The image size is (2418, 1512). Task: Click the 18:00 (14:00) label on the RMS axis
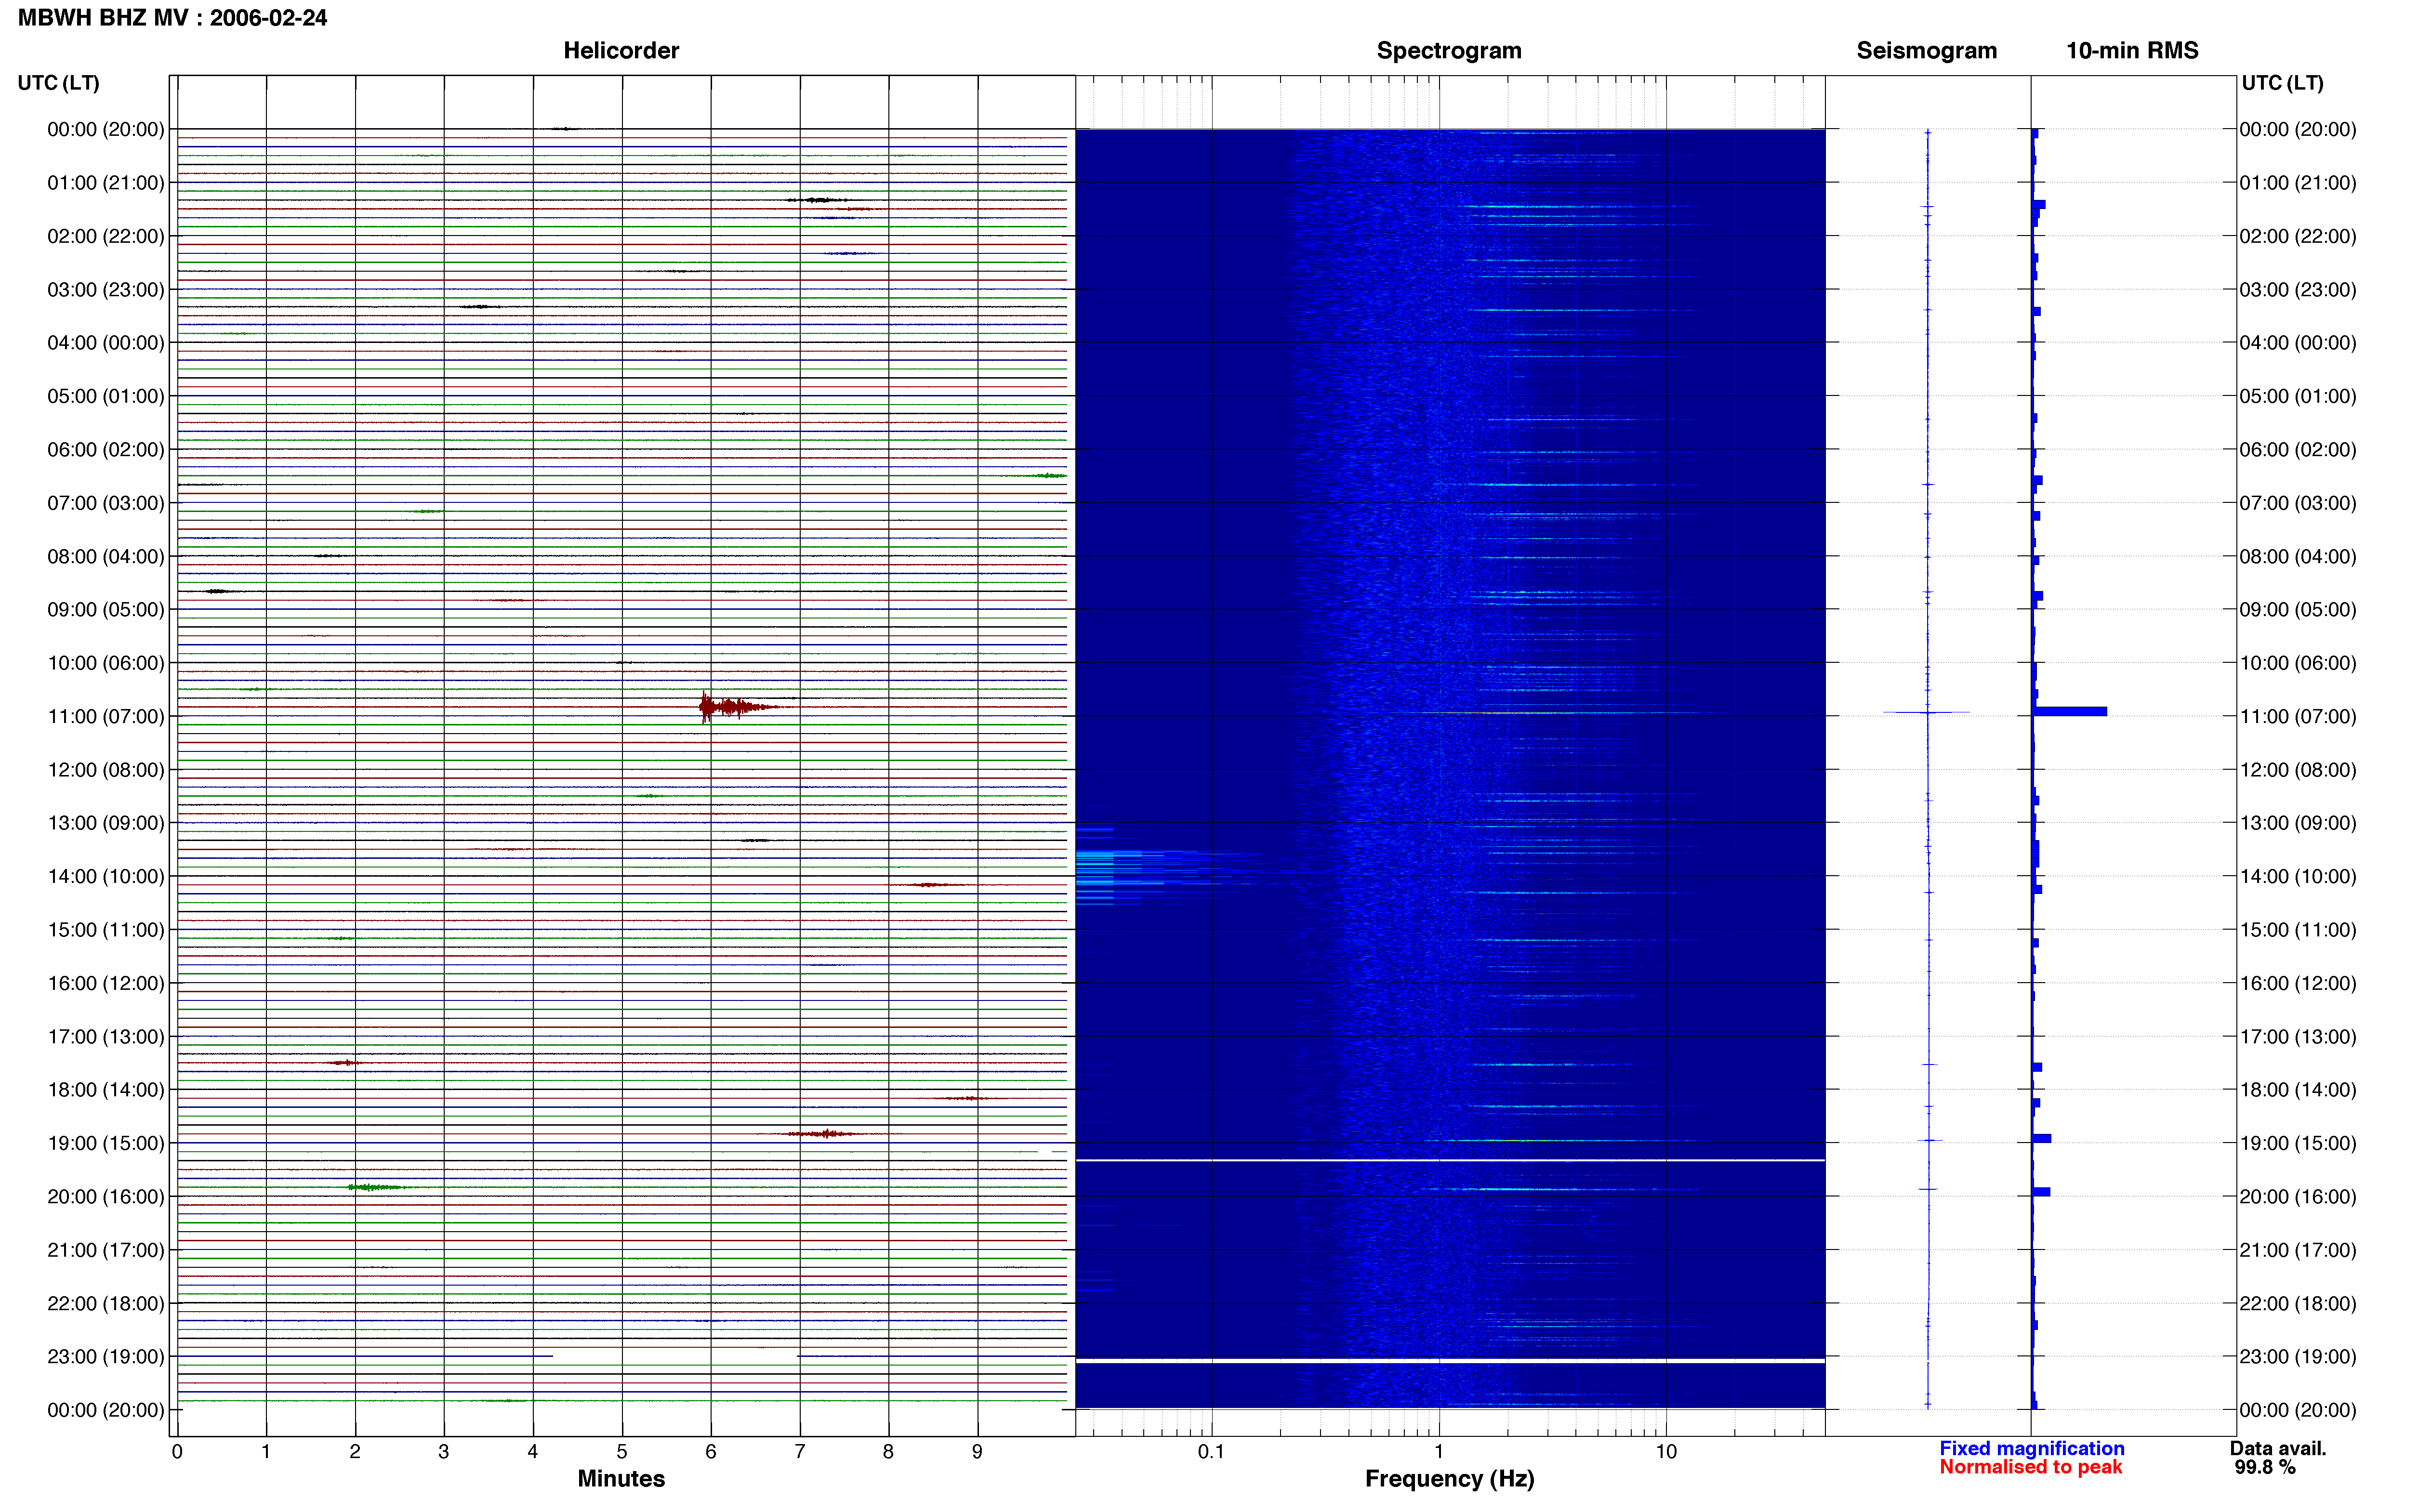coord(2298,1090)
